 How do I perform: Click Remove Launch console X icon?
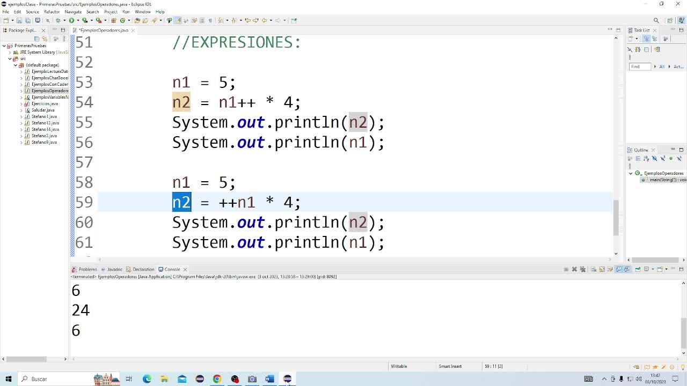pos(574,269)
